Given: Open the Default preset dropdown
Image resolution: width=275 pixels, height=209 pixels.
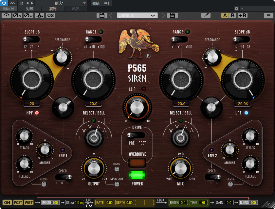Looking at the screenshot, I should coord(137,15).
